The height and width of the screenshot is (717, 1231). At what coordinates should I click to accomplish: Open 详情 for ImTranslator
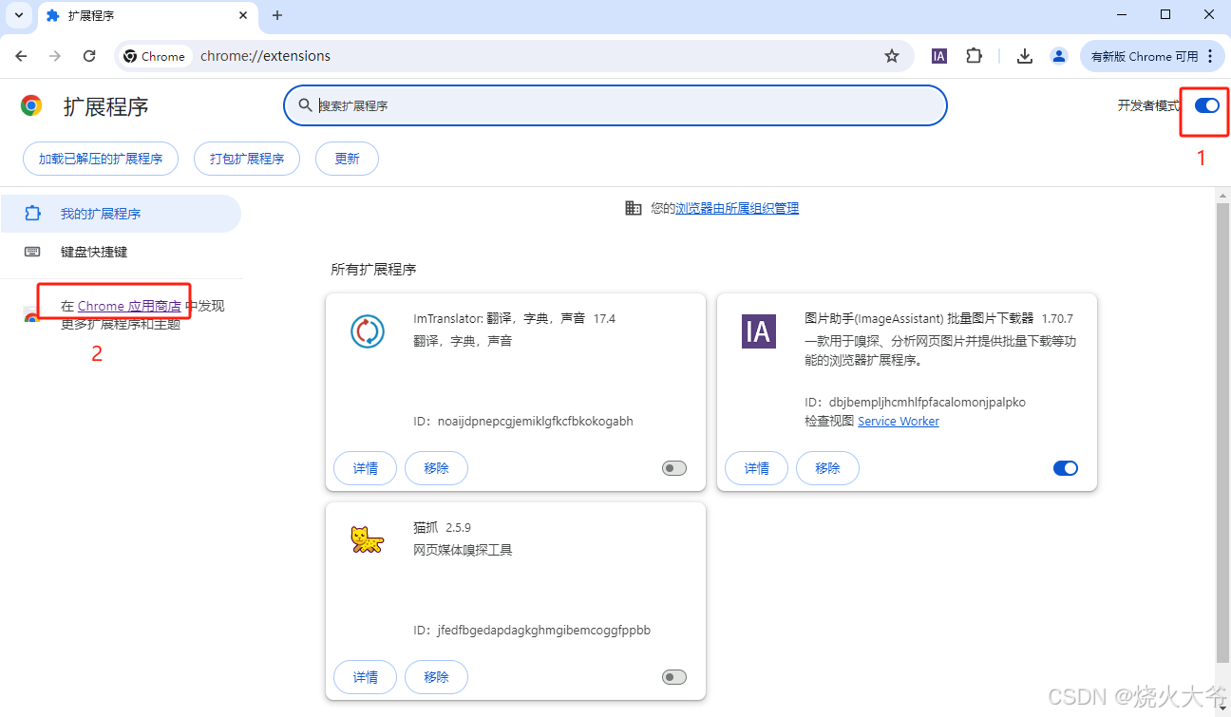tap(365, 468)
